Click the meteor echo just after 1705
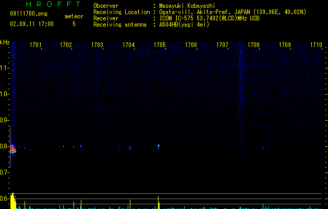Screen dimensions: 328x209 pos(159,146)
